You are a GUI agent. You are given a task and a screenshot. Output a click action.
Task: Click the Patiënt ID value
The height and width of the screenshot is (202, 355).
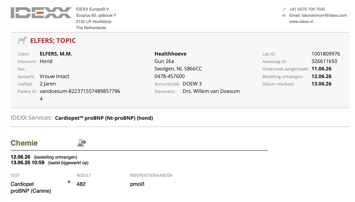click(80, 95)
